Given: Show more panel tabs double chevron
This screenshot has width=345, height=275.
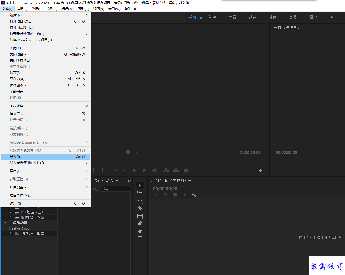Looking at the screenshot, I should [129, 181].
